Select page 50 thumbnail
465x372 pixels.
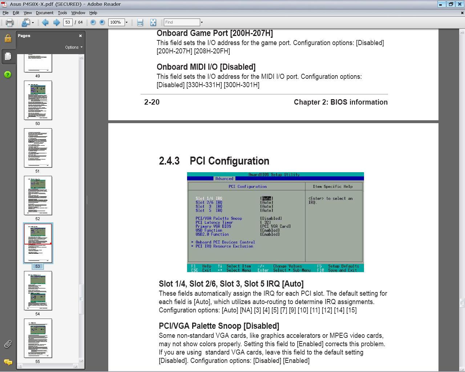(38, 100)
